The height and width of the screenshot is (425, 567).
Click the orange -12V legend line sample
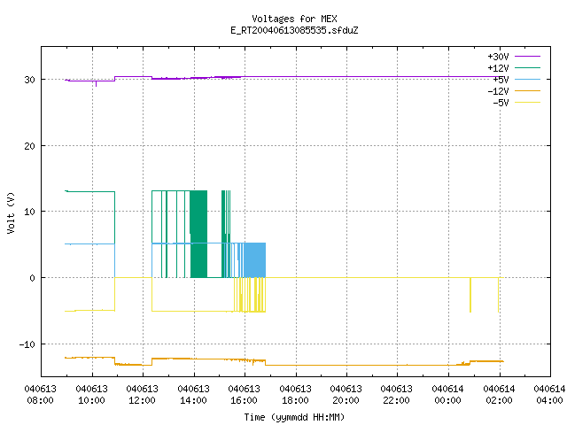pyautogui.click(x=527, y=90)
